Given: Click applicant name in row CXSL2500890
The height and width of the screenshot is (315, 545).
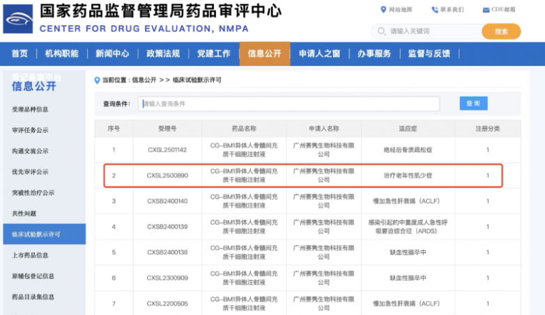Looking at the screenshot, I should pyautogui.click(x=323, y=175).
